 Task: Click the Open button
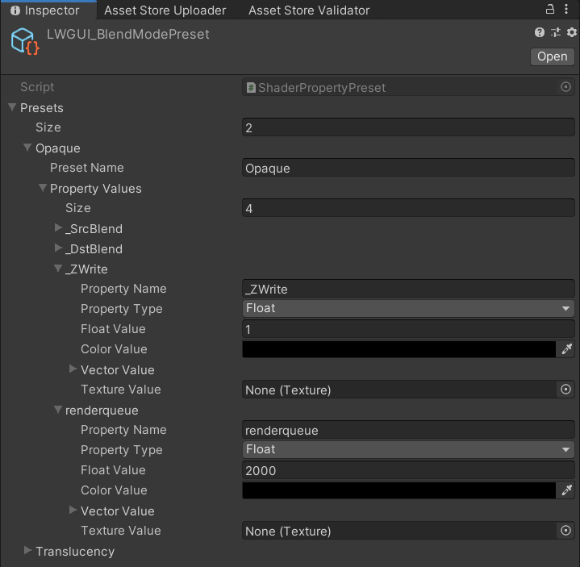click(552, 56)
